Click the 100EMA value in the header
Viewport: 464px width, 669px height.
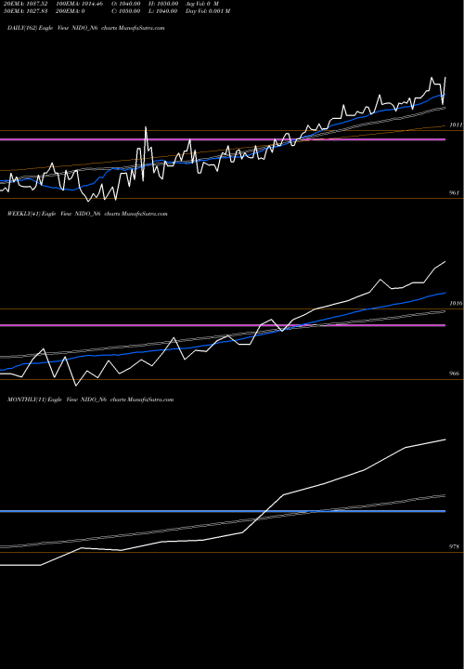79,4
